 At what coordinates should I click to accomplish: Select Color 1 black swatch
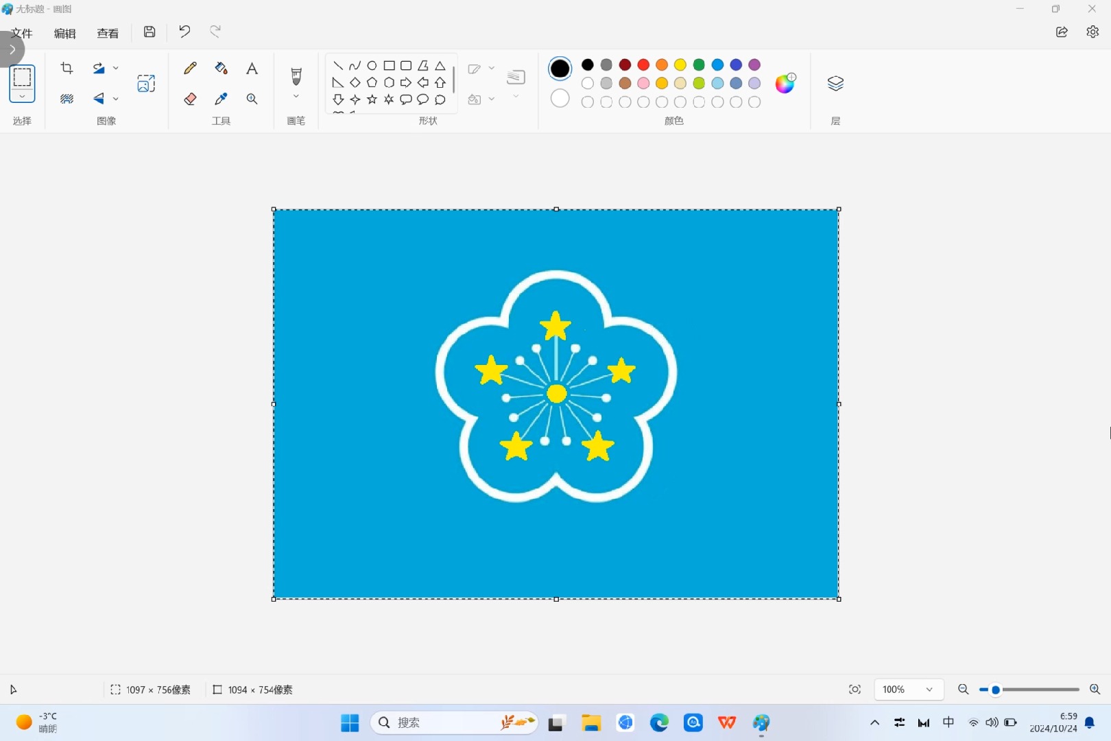coord(560,69)
